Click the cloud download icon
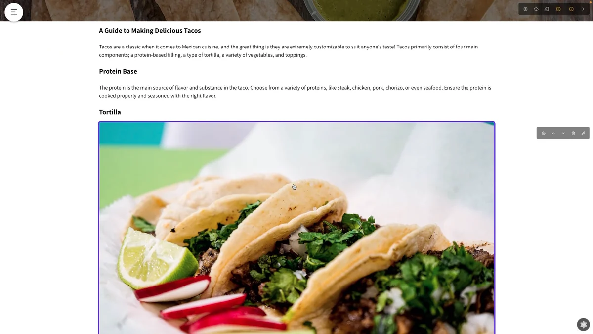The width and height of the screenshot is (593, 334). tap(536, 9)
